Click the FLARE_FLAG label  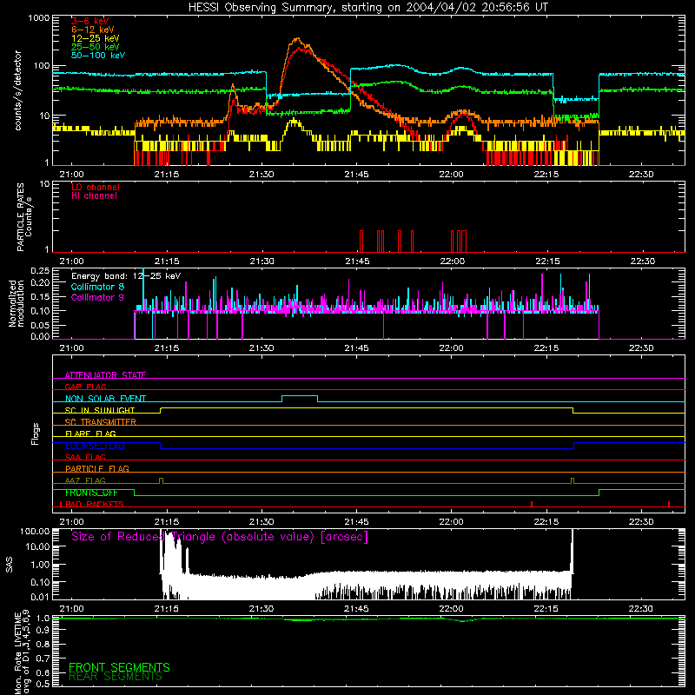click(90, 434)
